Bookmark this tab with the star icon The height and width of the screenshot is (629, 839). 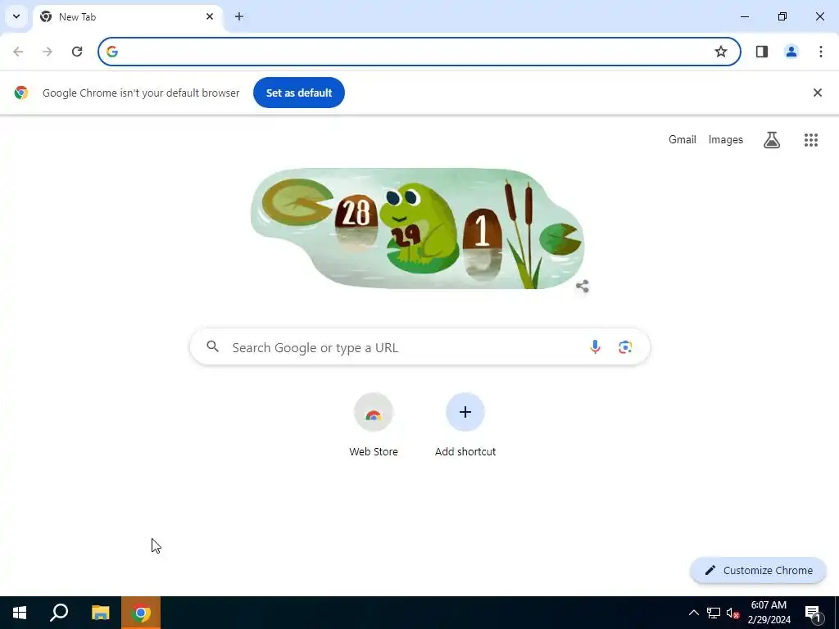tap(721, 52)
